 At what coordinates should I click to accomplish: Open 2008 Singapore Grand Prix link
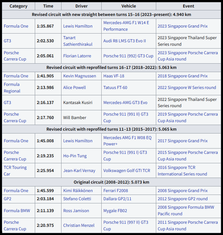[x=183, y=191]
